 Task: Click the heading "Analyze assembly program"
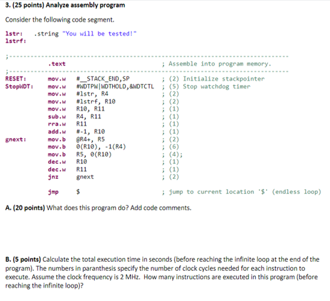tap(85, 5)
